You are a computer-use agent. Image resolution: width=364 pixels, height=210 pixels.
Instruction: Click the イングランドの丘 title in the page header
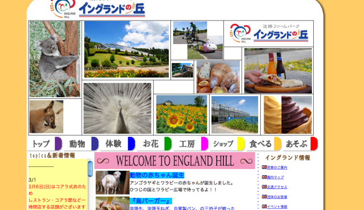point(112,10)
